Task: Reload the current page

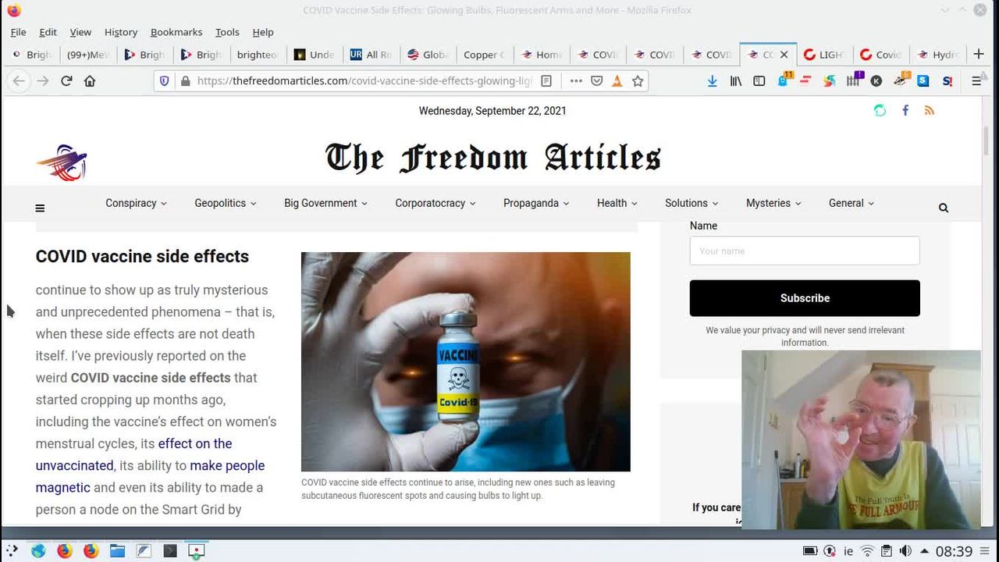Action: pos(66,81)
